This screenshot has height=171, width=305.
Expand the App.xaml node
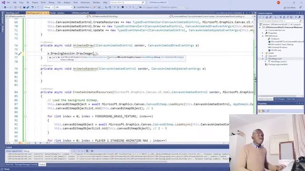(263, 56)
